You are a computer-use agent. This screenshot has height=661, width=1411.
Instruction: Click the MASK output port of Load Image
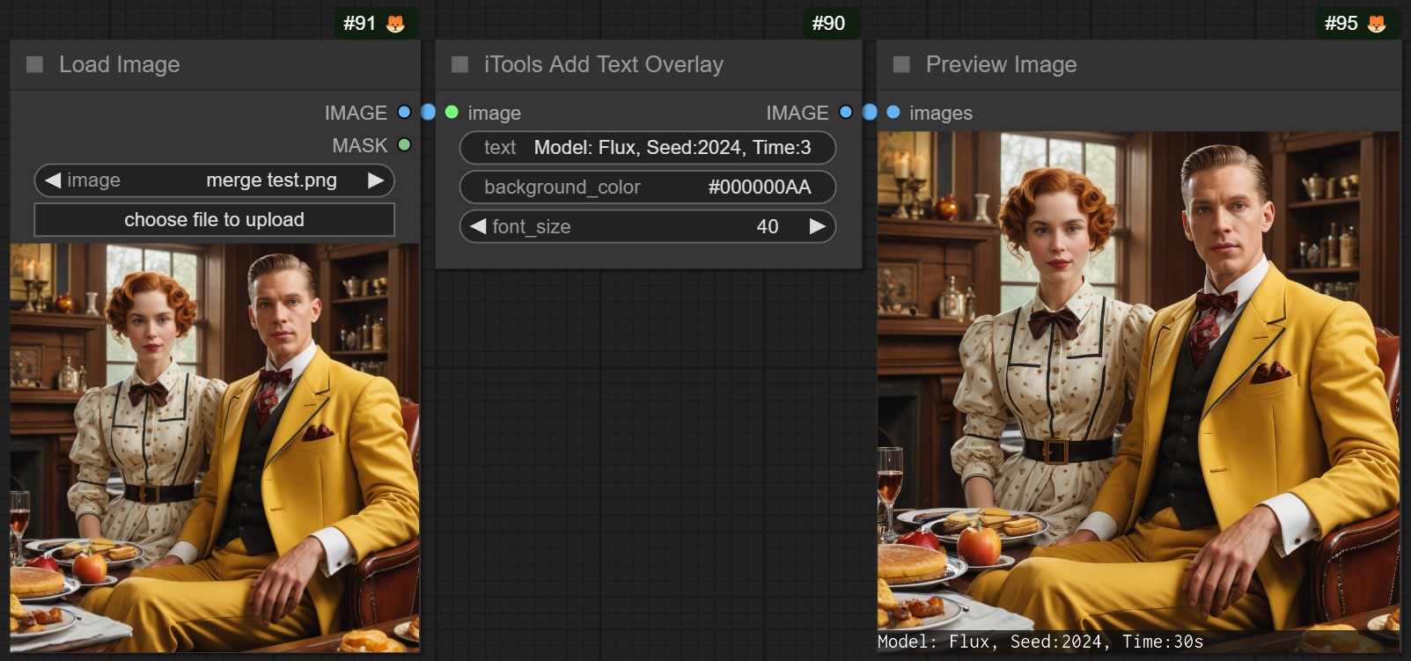pyautogui.click(x=404, y=144)
